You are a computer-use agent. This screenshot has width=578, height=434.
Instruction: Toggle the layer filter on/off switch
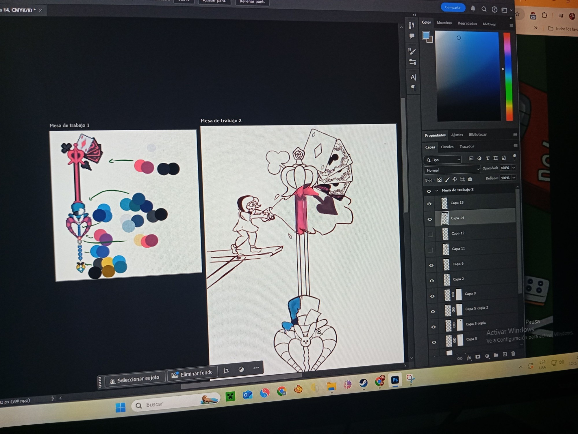click(514, 157)
